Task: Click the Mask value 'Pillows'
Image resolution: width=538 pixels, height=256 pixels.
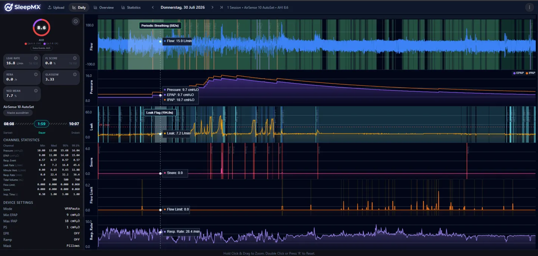Action: (73, 246)
